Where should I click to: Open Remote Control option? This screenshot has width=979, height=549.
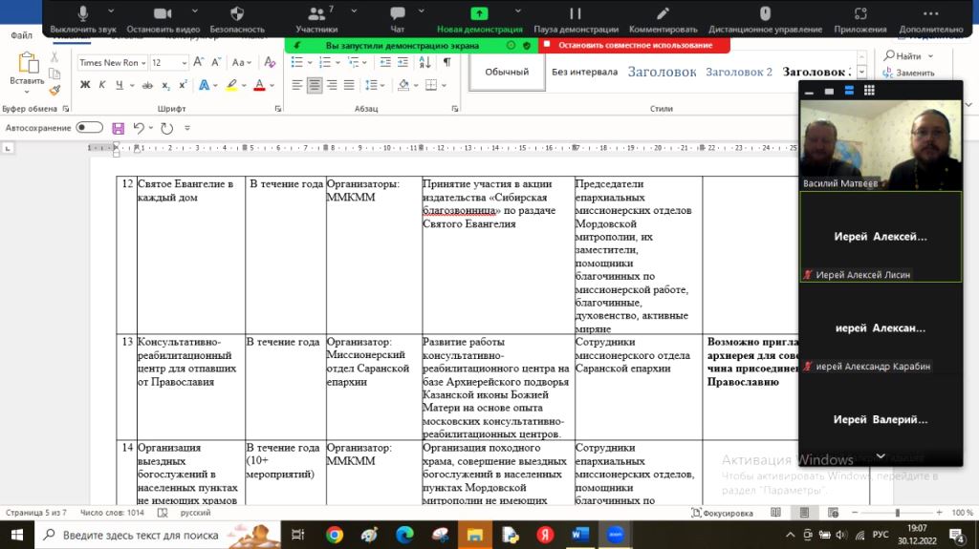point(765,19)
